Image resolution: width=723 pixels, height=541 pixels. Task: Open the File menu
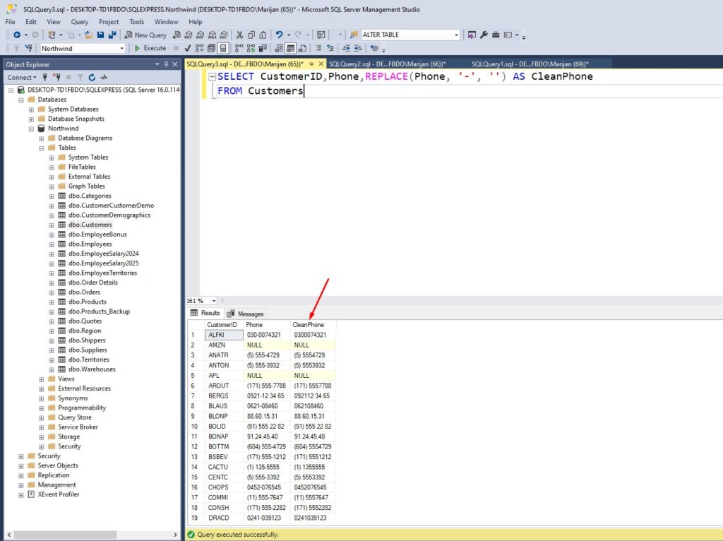click(10, 22)
